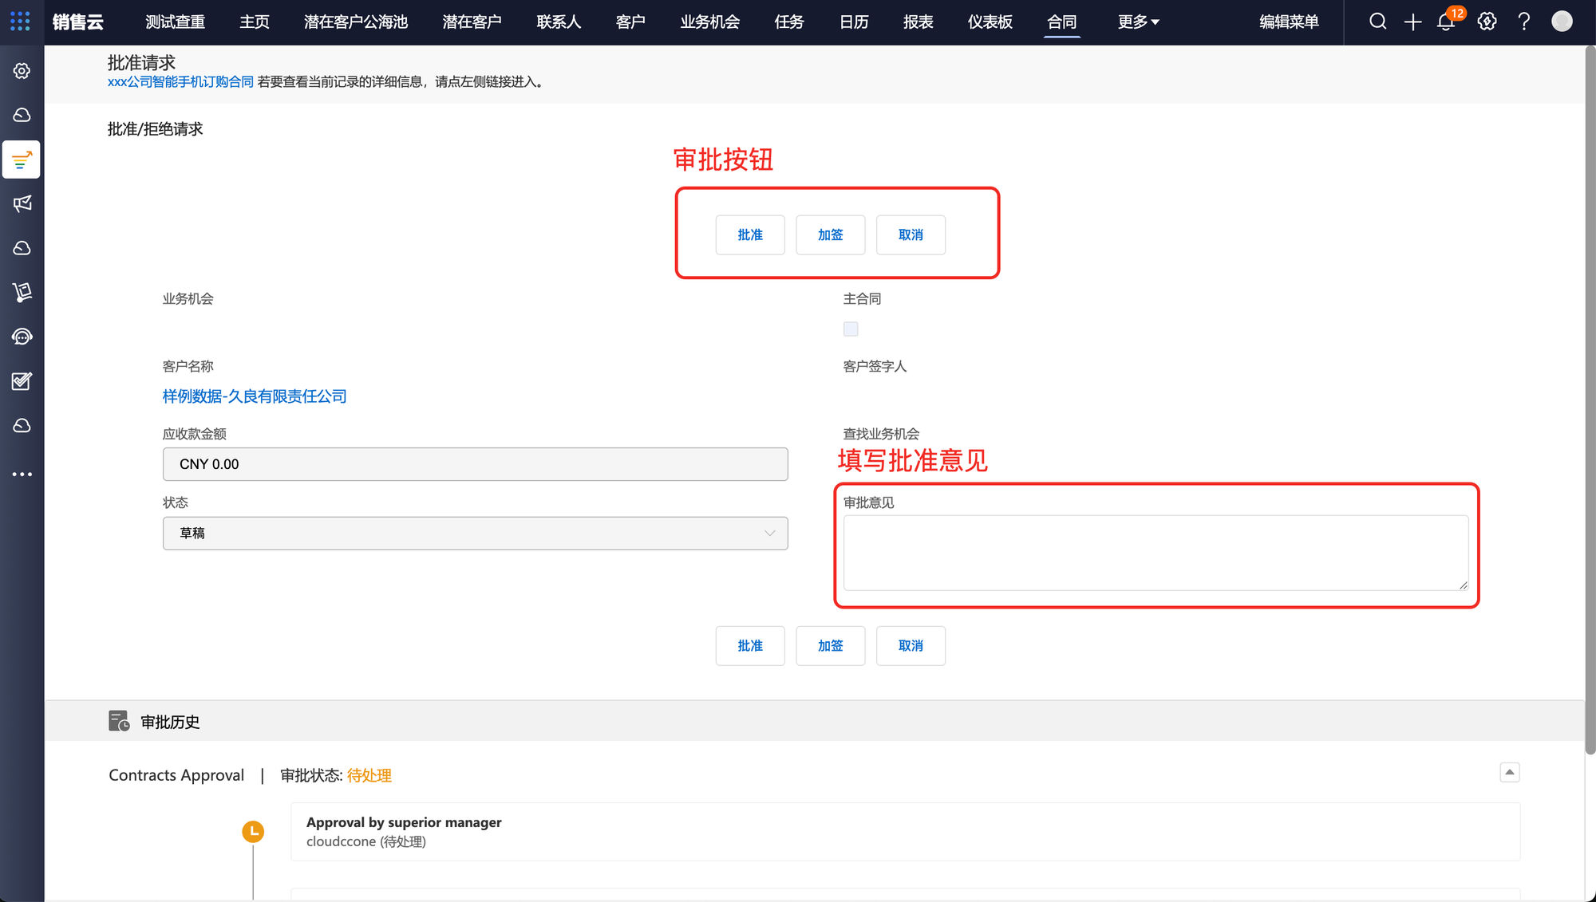The height and width of the screenshot is (902, 1596).
Task: Open the app launcher grid icon
Action: [20, 22]
